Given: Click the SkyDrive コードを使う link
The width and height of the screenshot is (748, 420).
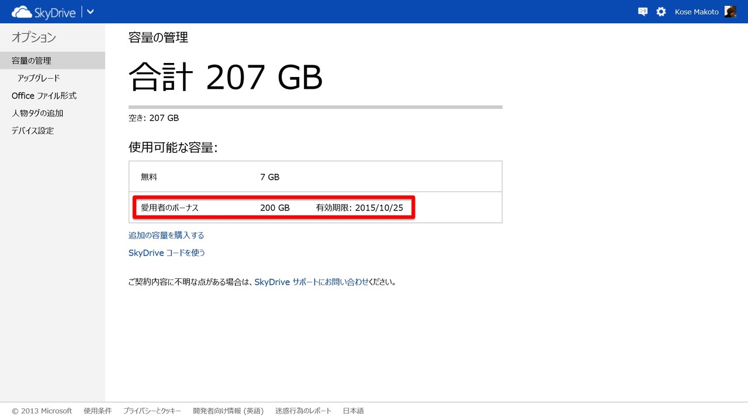Looking at the screenshot, I should [167, 253].
